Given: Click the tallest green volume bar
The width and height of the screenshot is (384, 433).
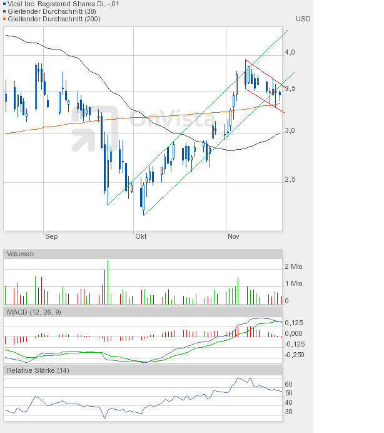Looking at the screenshot, I should pos(108,282).
